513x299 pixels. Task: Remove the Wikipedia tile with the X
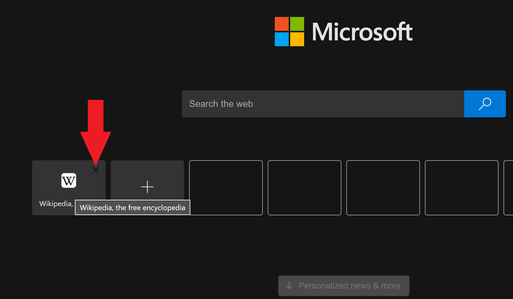96,170
